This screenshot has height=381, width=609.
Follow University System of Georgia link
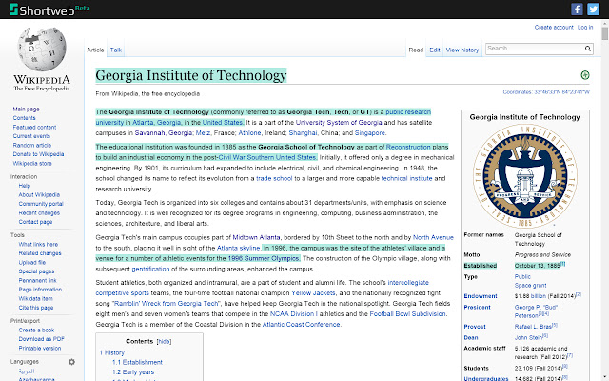tap(339, 123)
